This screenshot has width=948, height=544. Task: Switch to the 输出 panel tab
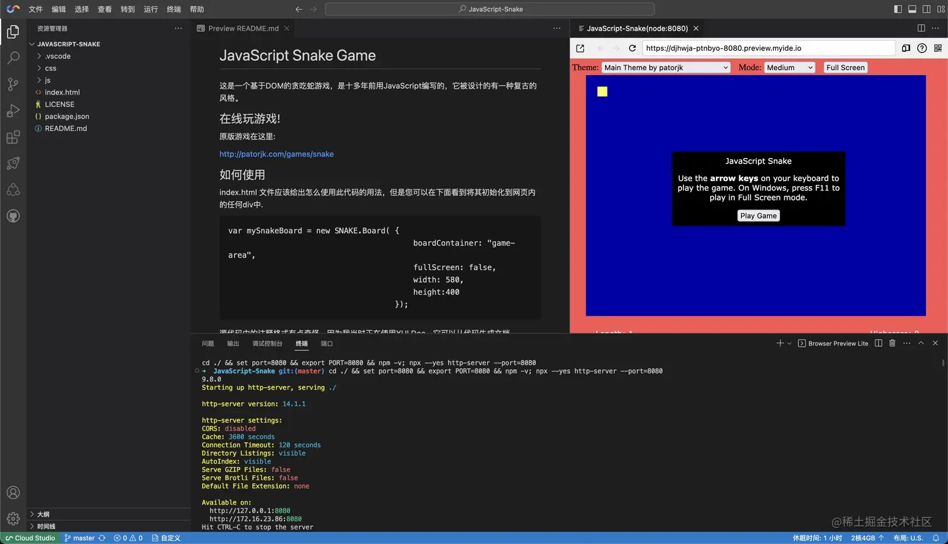point(233,343)
